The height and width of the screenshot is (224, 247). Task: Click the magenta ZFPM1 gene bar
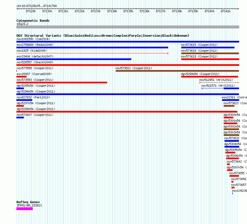[25, 209]
